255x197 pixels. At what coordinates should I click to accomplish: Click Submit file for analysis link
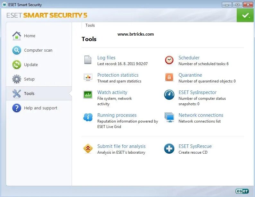coord(121,146)
